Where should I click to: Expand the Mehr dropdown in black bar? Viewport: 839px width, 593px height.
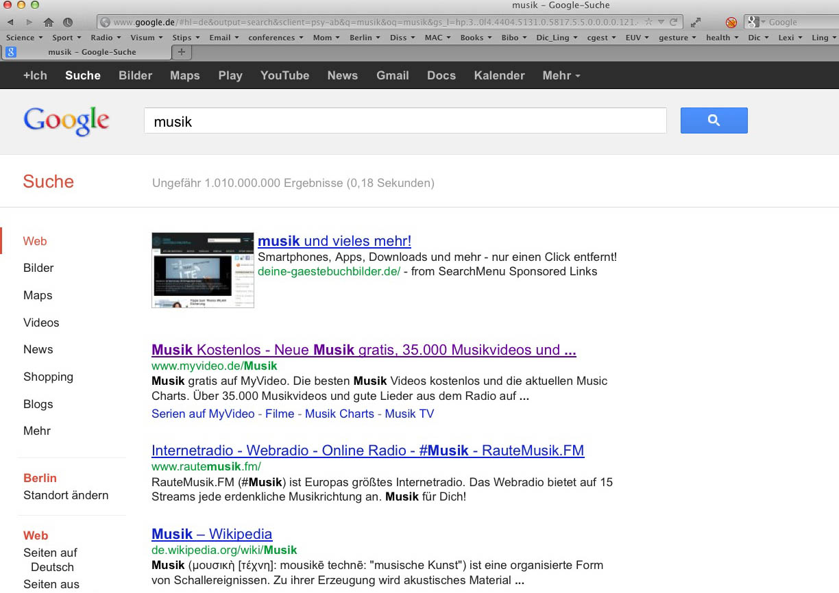click(561, 75)
